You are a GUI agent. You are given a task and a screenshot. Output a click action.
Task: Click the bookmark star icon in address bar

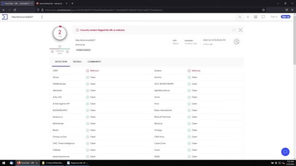click(x=264, y=10)
